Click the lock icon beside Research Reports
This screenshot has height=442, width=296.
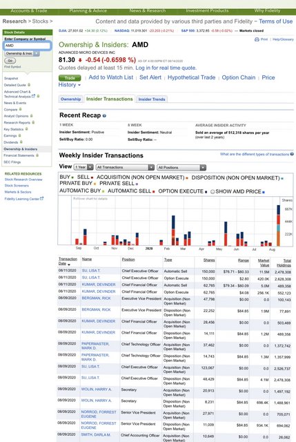tap(33, 122)
